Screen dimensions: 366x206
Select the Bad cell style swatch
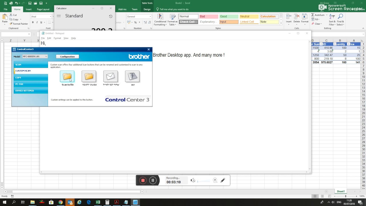coord(208,17)
